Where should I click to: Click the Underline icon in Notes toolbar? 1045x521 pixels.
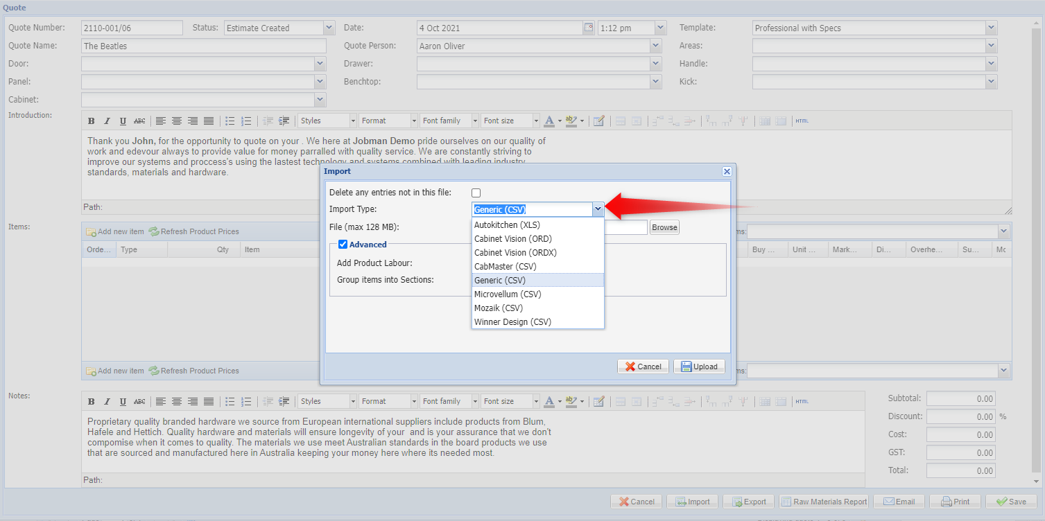(x=123, y=401)
